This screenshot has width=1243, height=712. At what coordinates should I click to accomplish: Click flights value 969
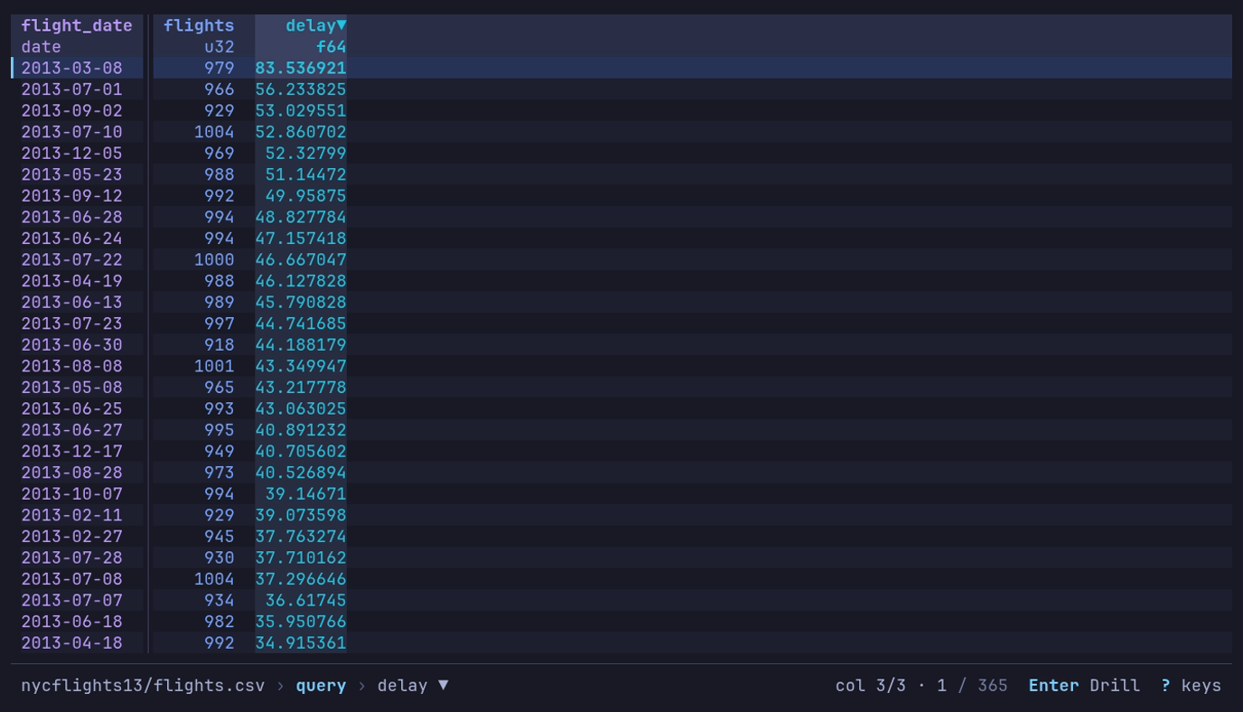219,153
